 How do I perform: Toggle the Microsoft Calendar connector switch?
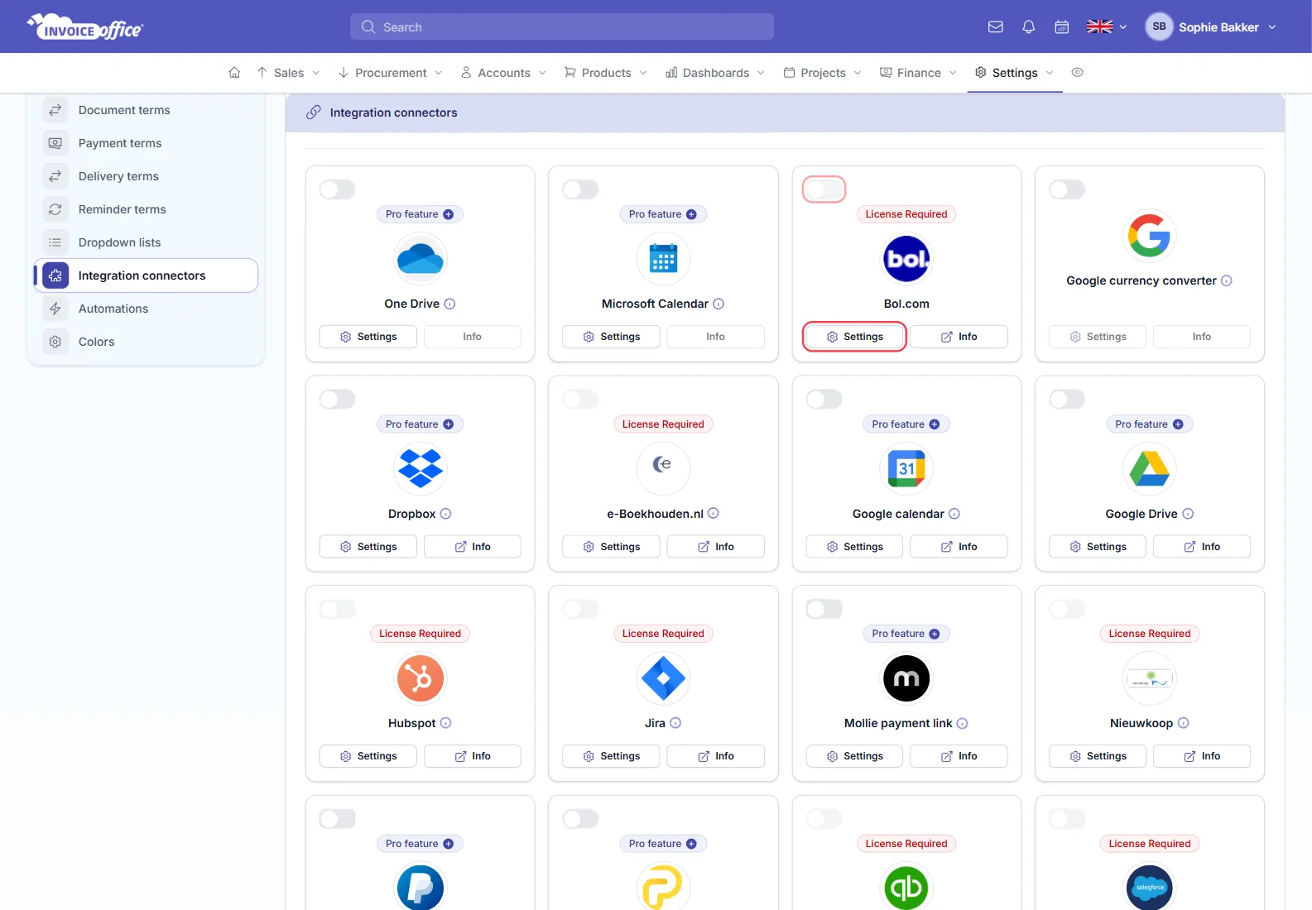[x=580, y=189]
